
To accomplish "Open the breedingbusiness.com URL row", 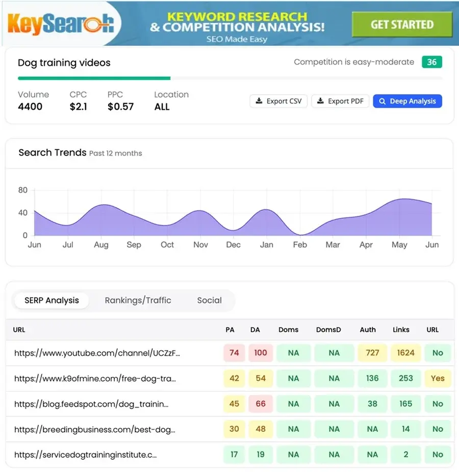I will [x=95, y=429].
